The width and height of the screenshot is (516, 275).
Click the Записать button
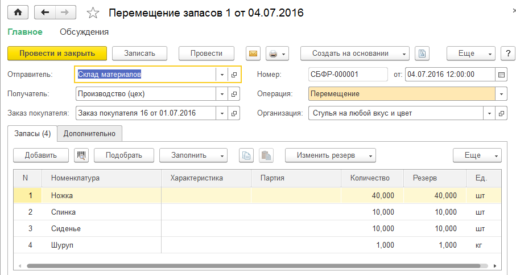pos(139,54)
